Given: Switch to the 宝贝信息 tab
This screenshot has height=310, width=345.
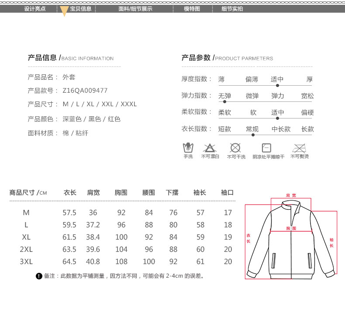Looking at the screenshot, I should point(80,9).
